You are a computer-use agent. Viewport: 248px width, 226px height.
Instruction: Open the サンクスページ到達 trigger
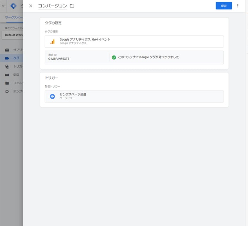[x=134, y=96]
